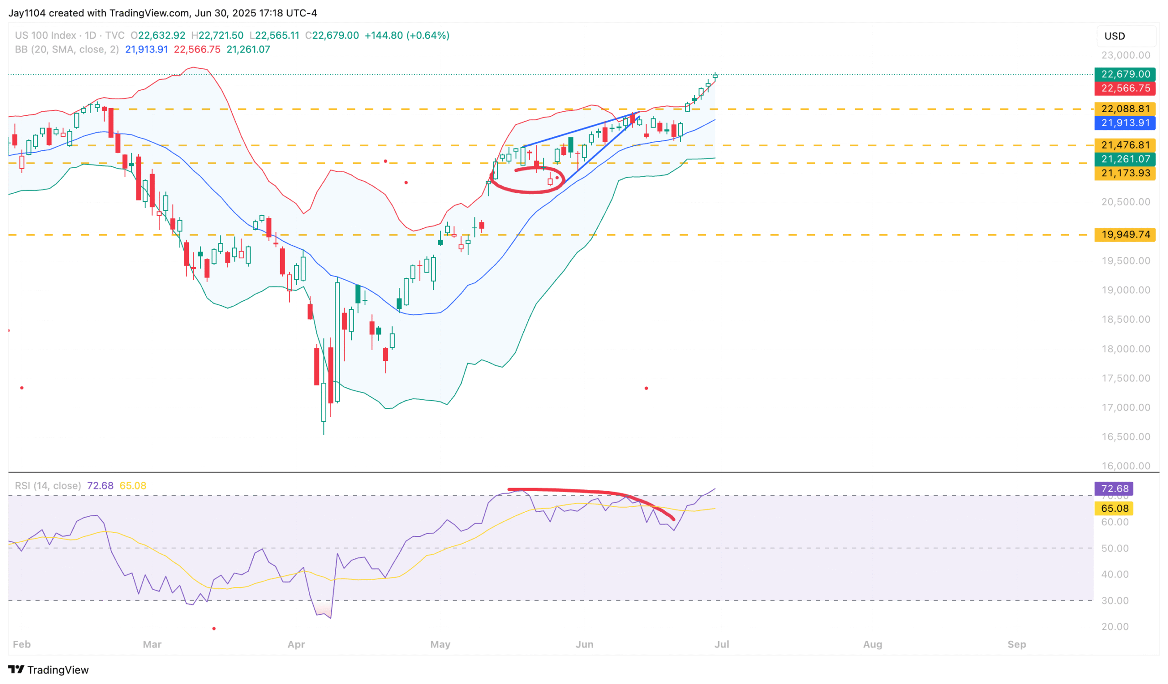
Task: Click the blue 21,913.91 basis price label
Action: (1125, 123)
